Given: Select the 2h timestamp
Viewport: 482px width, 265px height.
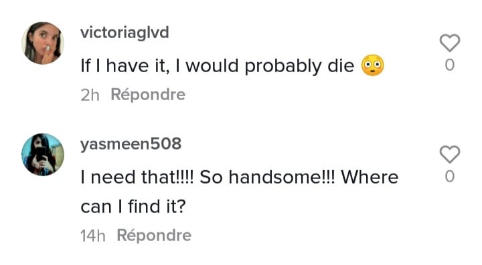Looking at the screenshot, I should [x=90, y=95].
